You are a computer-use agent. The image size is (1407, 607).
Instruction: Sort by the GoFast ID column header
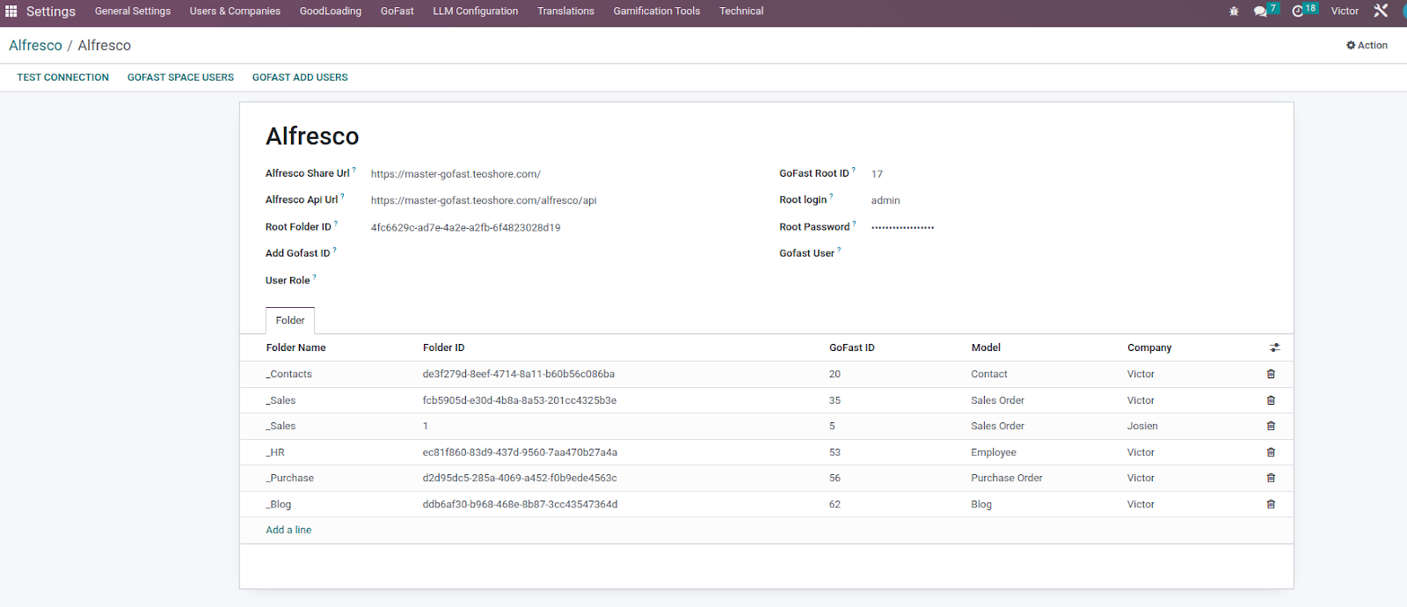tap(852, 347)
